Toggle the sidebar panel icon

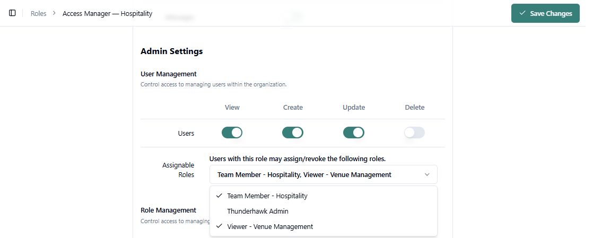point(12,13)
